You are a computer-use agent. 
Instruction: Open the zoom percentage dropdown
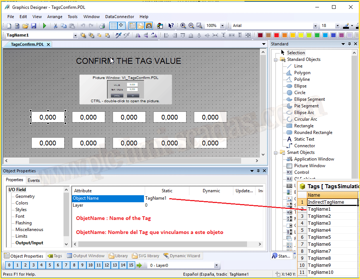pyautogui.click(x=222, y=26)
